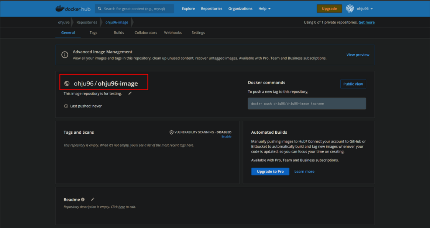Viewport: 430px width, 228px height.
Task: Click the info icon in Advanced Image Management banner
Action: coord(65,55)
